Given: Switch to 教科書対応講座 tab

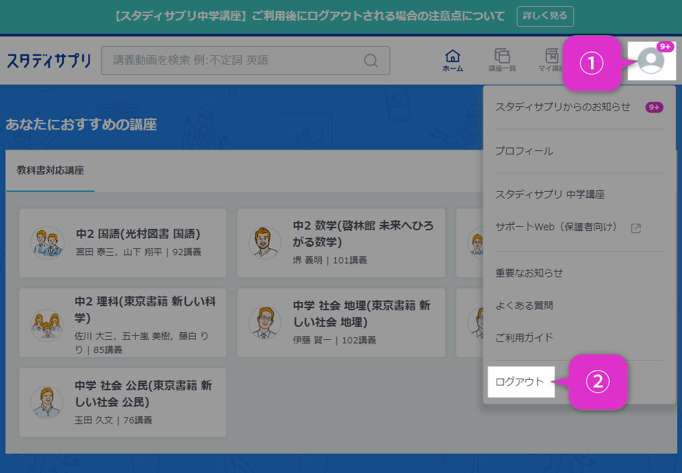Looking at the screenshot, I should (50, 170).
